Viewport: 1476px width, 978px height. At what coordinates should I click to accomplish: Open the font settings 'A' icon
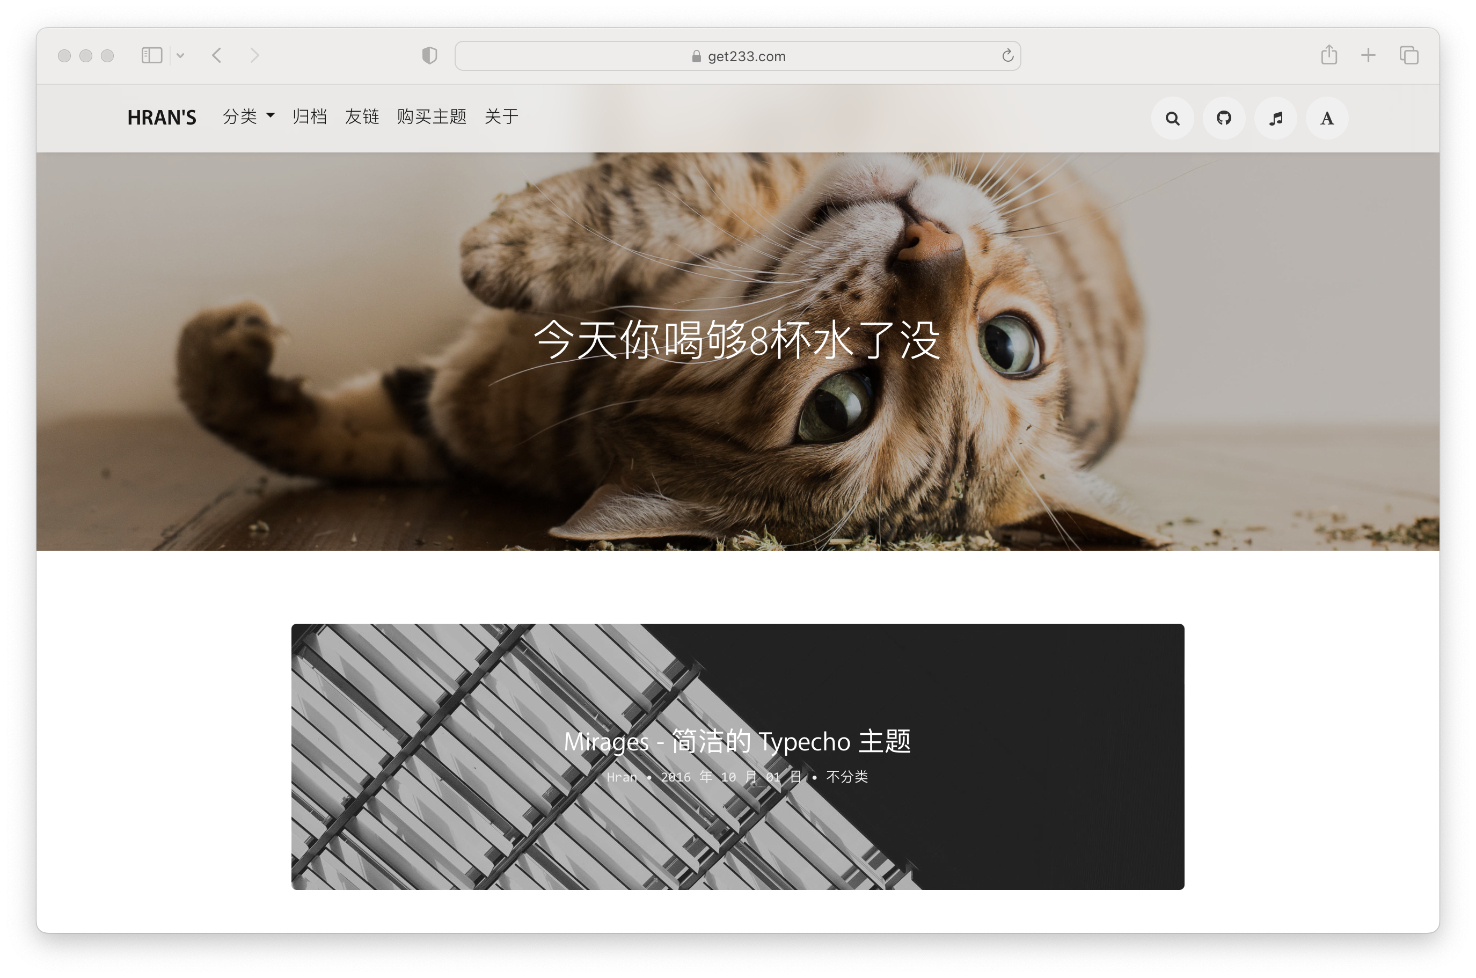(1327, 118)
